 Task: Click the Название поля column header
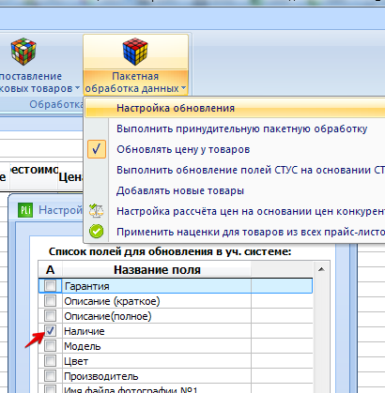157,269
